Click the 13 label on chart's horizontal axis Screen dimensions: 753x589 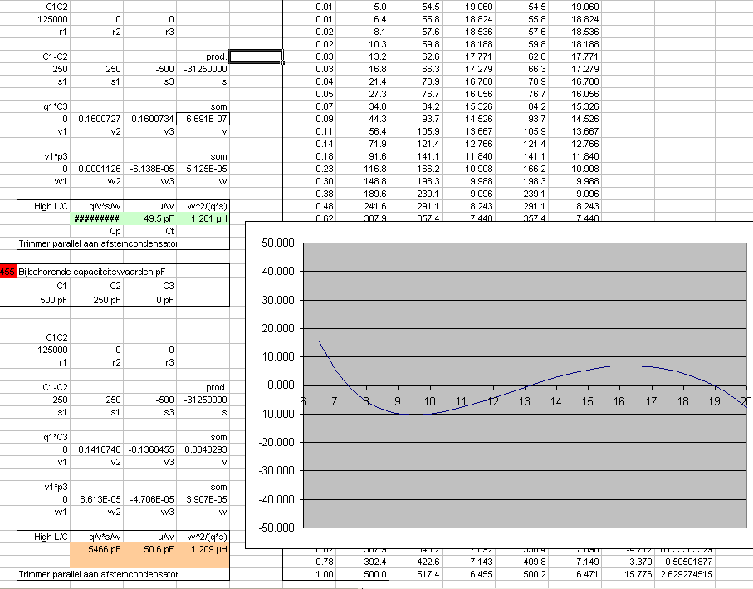click(x=524, y=402)
